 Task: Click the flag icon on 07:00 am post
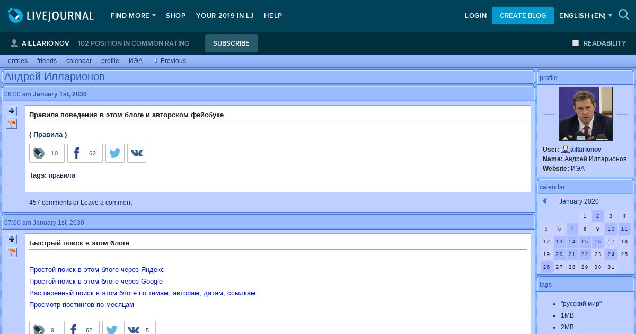[x=12, y=252]
